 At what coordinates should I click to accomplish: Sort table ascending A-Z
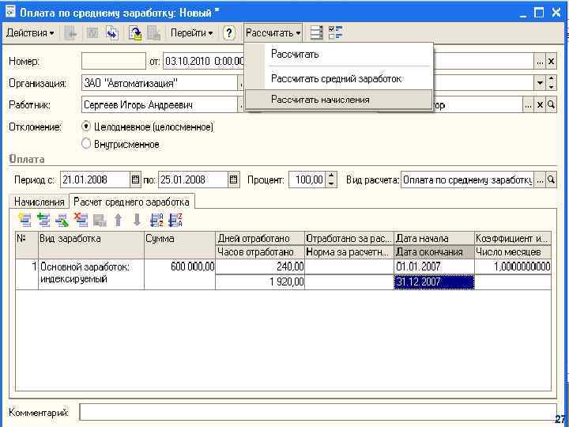tap(156, 220)
